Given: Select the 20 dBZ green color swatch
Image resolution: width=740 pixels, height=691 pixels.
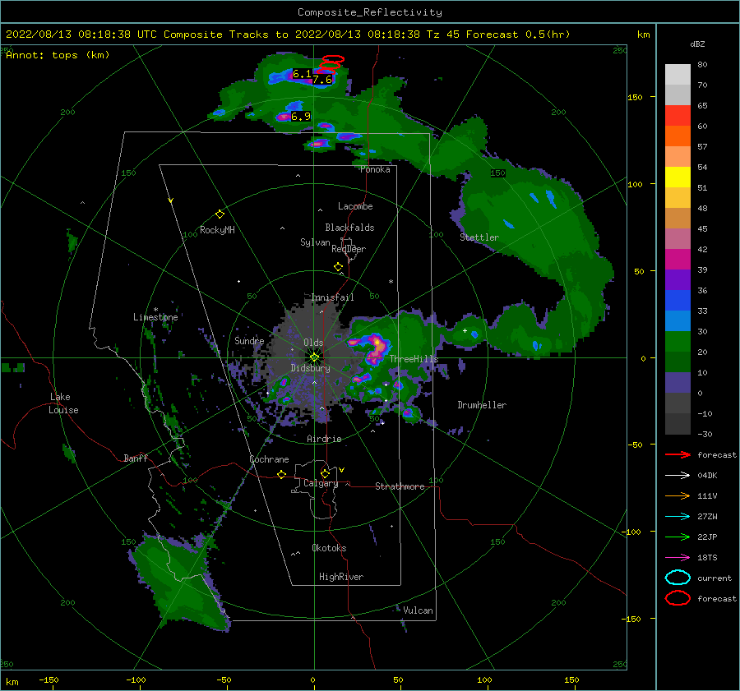Looking at the screenshot, I should tap(678, 342).
